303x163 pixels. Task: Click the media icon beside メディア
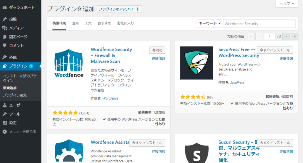(x=5, y=28)
